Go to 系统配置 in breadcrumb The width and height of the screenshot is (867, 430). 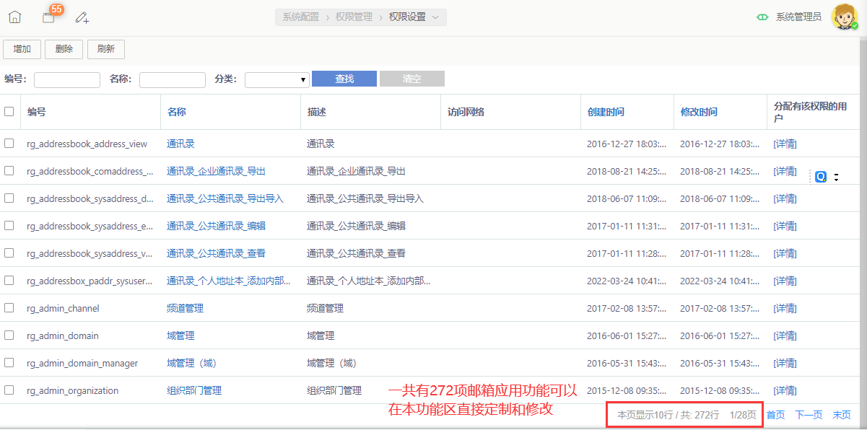click(x=300, y=17)
